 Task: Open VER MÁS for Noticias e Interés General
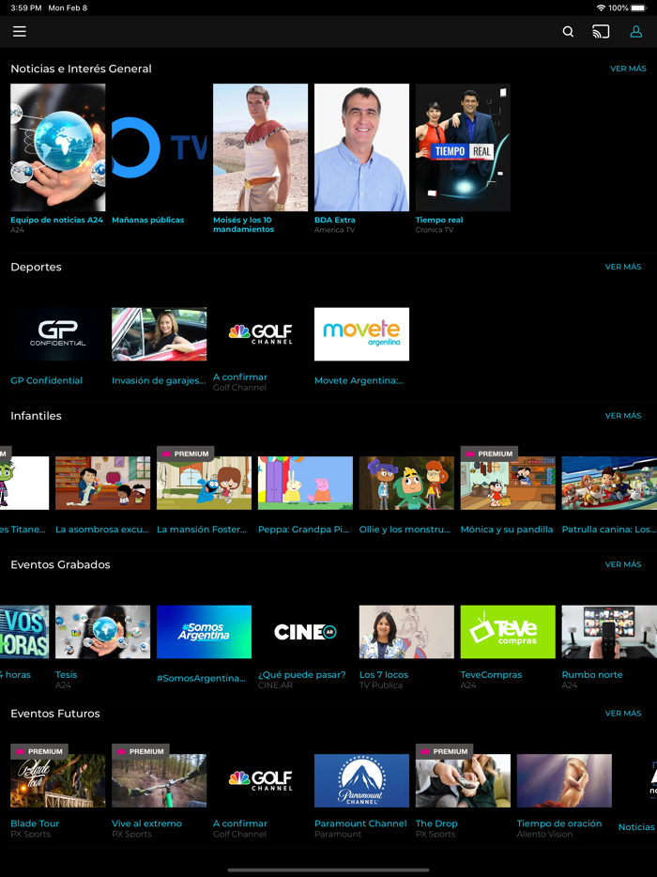pos(628,69)
